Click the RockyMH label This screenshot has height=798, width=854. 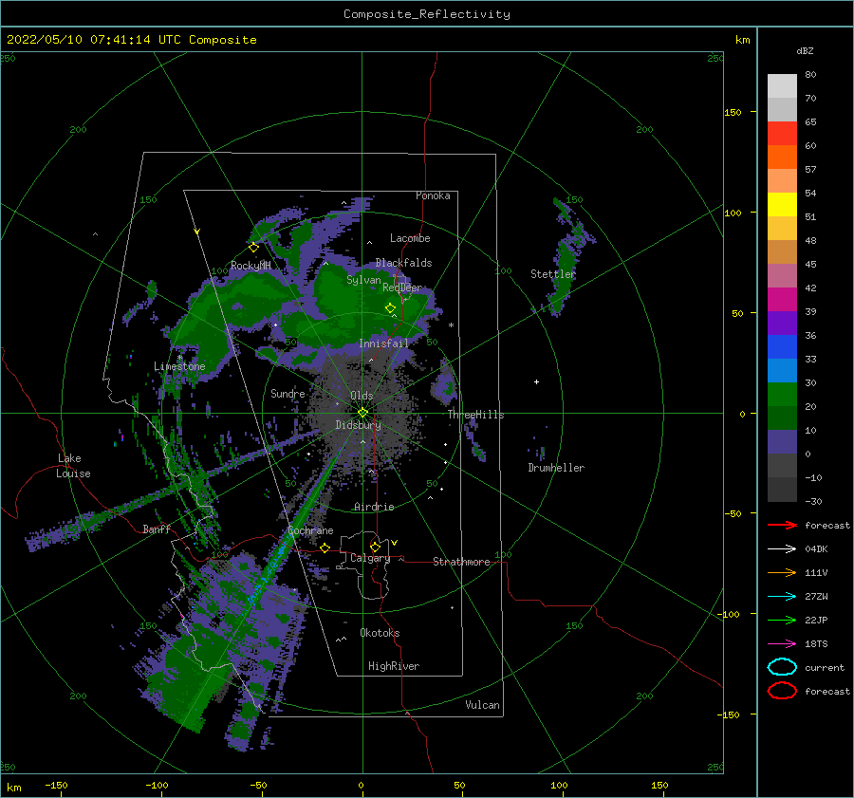[251, 266]
